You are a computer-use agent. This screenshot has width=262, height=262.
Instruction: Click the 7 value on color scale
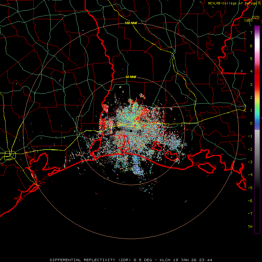tap(251, 33)
